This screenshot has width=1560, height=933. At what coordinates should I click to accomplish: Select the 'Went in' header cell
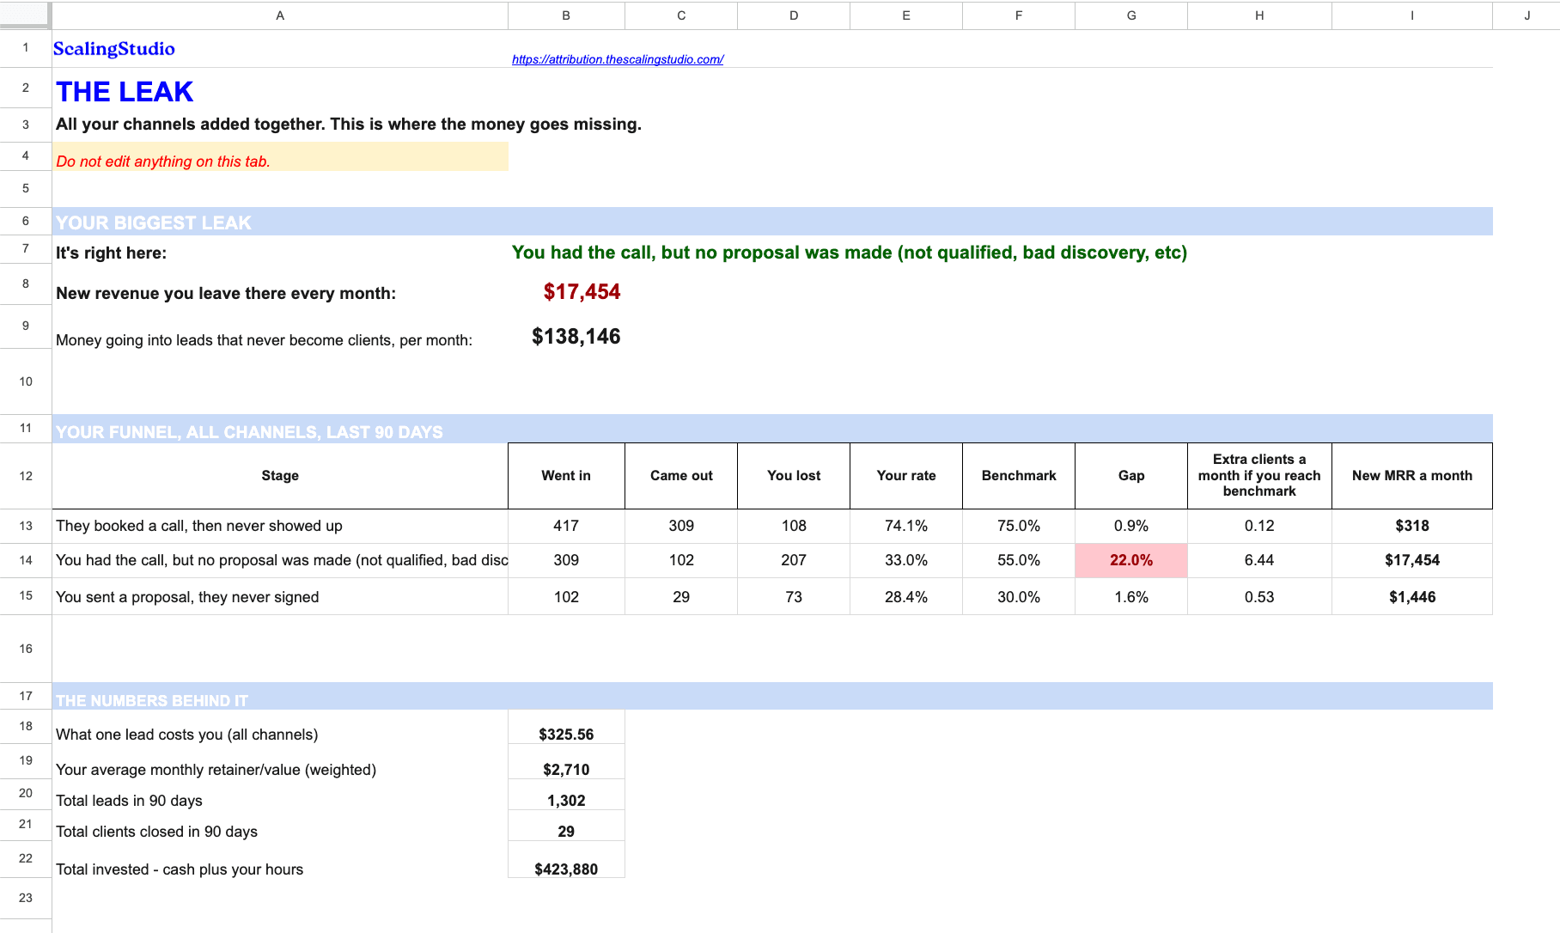[566, 476]
